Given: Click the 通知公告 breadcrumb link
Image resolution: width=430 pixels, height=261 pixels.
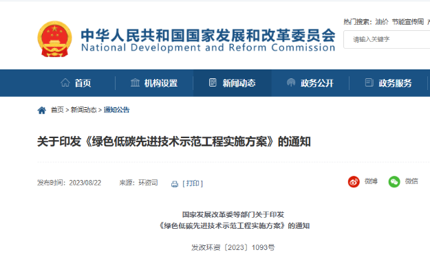Looking at the screenshot, I should tap(116, 110).
